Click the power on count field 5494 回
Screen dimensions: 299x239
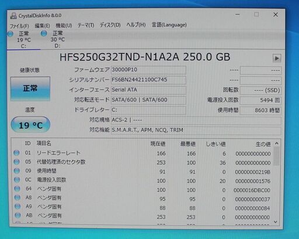[261, 100]
